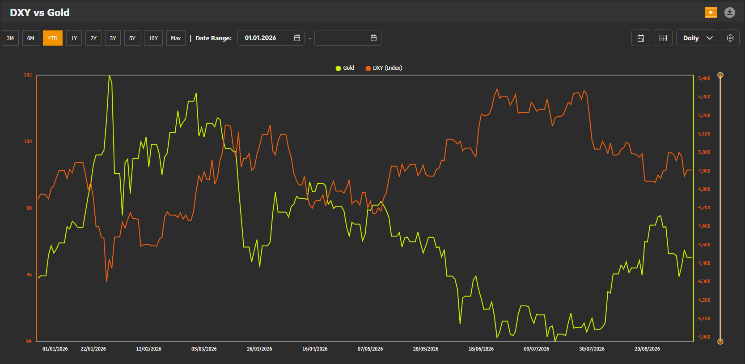This screenshot has height=364, width=745.
Task: Toggle DXY (Index) series in legend
Action: pos(384,68)
